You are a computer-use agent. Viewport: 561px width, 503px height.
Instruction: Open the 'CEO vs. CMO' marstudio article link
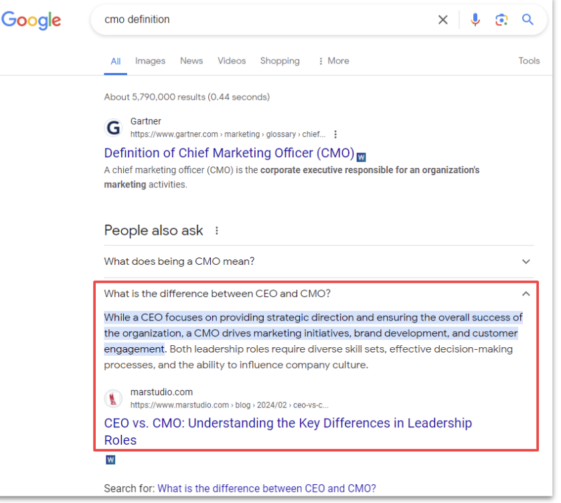(x=288, y=431)
